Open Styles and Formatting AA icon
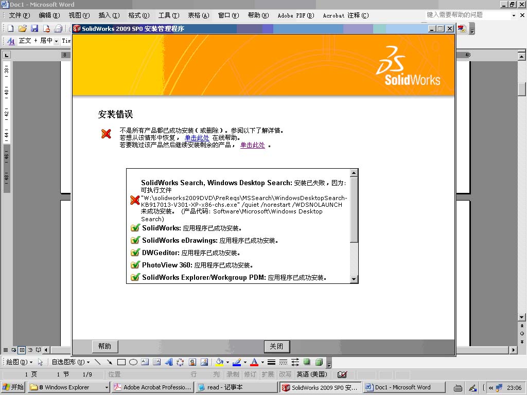Image resolution: width=527 pixels, height=395 pixels. click(11, 41)
